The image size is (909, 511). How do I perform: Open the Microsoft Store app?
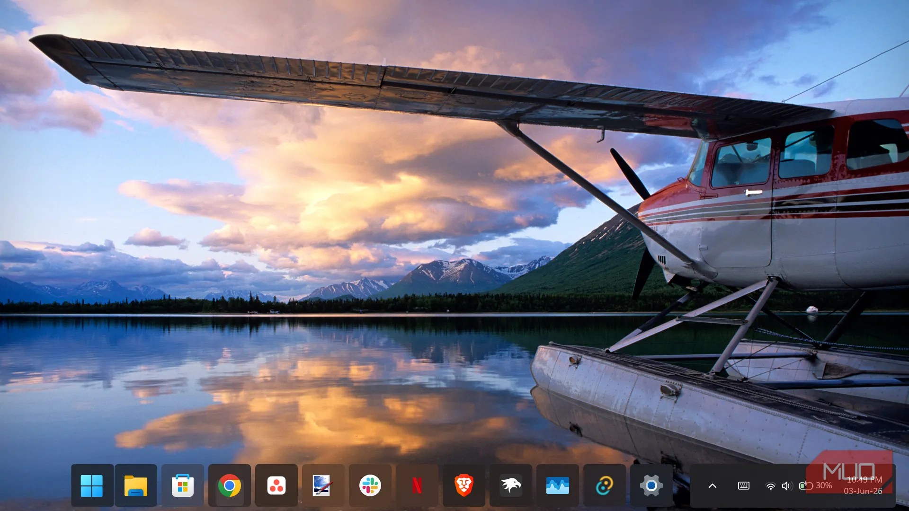[x=183, y=485]
